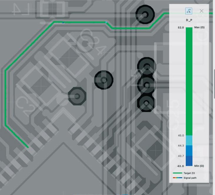The image size is (215, 195).
Task: Click the via at top near green trace
Action: [x=145, y=14]
